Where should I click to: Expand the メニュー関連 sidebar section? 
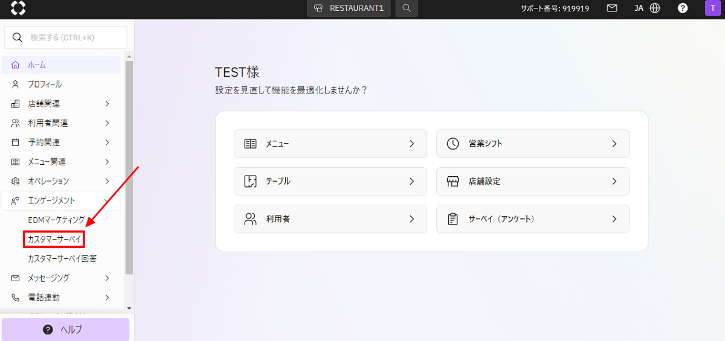60,162
